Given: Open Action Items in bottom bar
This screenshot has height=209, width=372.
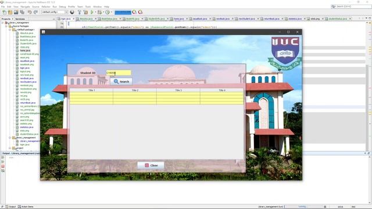Looking at the screenshot, I should (26, 207).
